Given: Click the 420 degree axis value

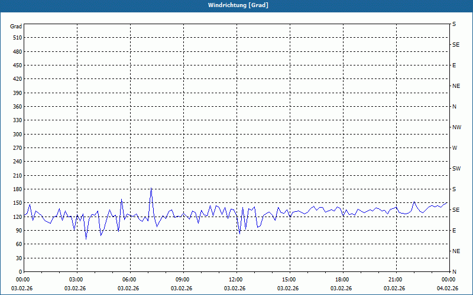Looking at the screenshot, I should [x=18, y=79].
